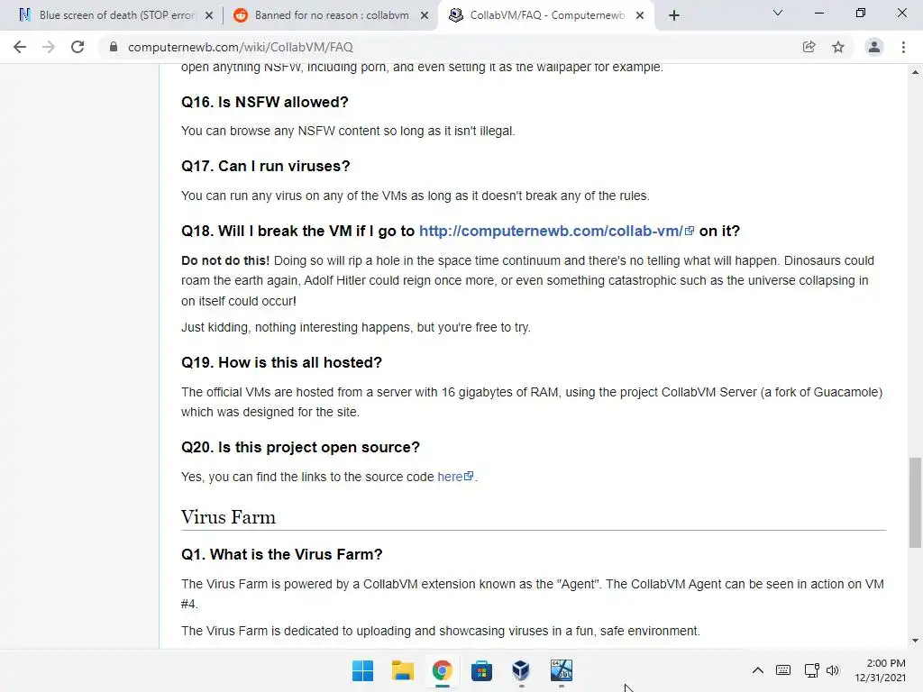Close the Banned for no reason tab

coord(425,15)
